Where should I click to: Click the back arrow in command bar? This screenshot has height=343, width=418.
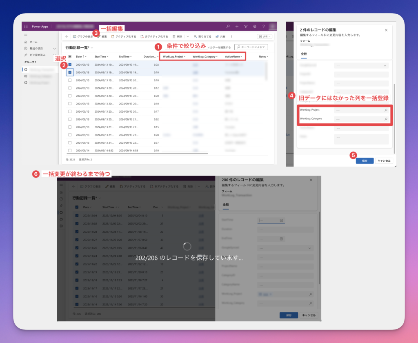67,36
